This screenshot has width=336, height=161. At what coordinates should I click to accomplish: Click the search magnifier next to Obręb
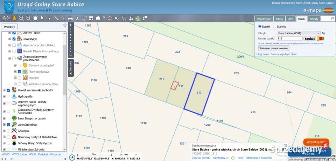tap(323, 33)
